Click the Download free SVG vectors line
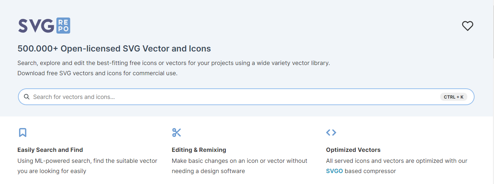The width and height of the screenshot is (494, 184). [x=97, y=73]
